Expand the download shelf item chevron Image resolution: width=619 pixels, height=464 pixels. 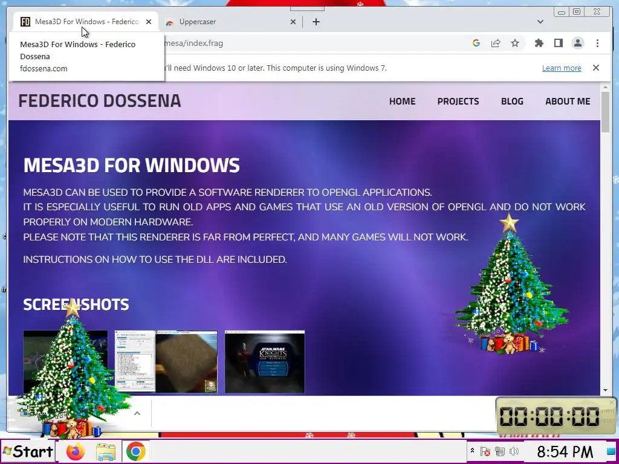[x=137, y=413]
